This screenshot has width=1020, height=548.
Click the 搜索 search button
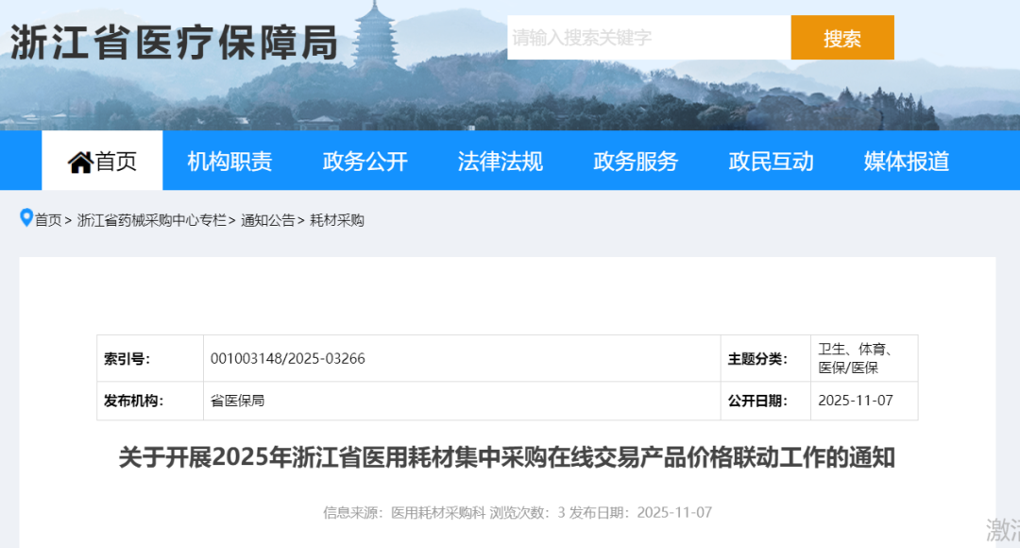[x=842, y=38]
